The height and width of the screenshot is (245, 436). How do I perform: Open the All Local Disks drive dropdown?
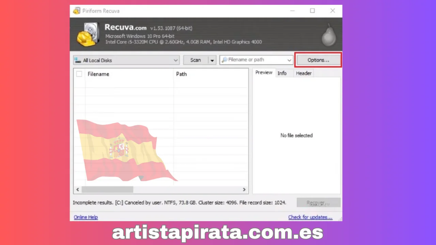tap(126, 60)
